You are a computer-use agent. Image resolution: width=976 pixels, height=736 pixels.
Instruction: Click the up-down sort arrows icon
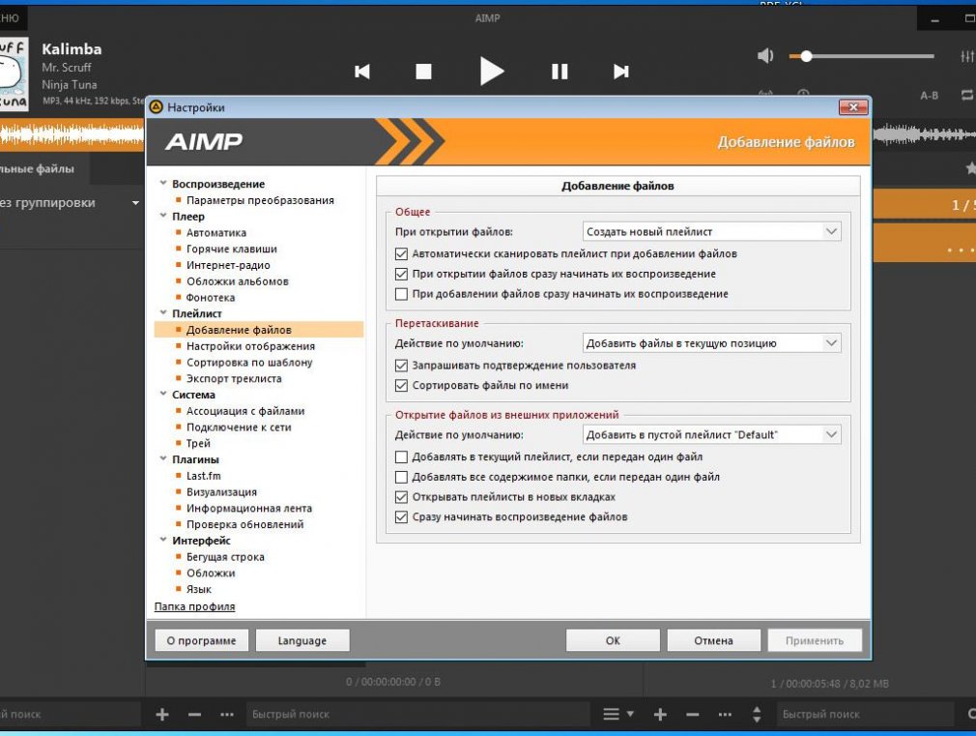tap(757, 714)
